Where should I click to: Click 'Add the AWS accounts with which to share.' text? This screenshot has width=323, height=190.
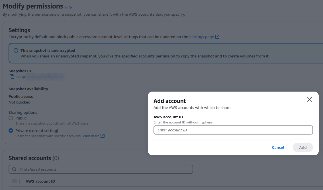click(192, 108)
